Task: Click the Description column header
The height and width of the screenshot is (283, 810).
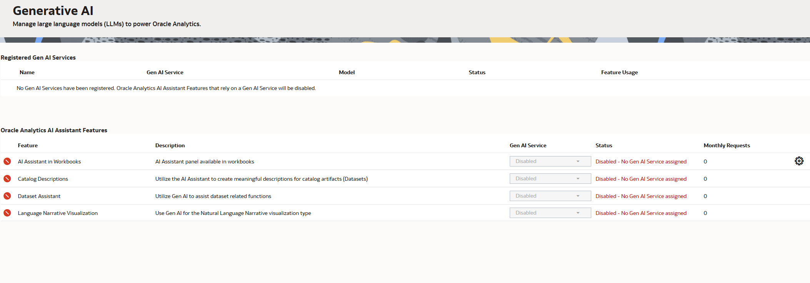Action: pyautogui.click(x=170, y=145)
